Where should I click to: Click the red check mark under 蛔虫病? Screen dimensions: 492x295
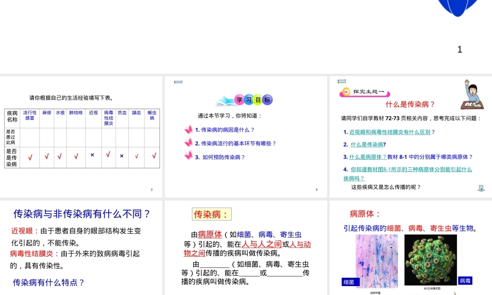pyautogui.click(x=154, y=155)
